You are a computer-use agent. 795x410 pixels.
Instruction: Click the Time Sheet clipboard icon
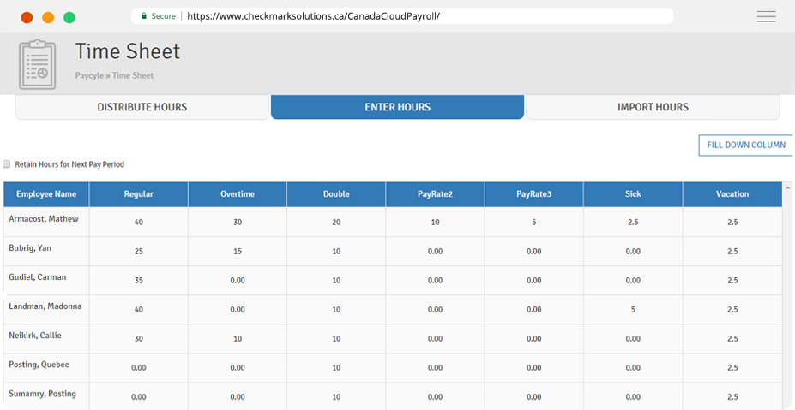tap(37, 64)
